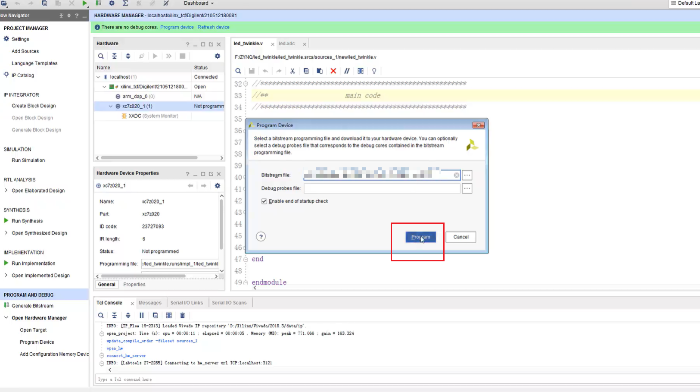The width and height of the screenshot is (700, 392).
Task: Click Device Properties vertical scrollbar
Action: tap(221, 224)
